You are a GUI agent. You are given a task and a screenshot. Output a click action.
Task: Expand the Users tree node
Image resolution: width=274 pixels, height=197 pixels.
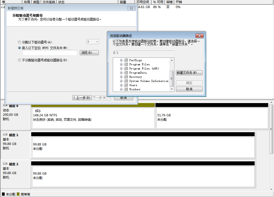point(121,85)
